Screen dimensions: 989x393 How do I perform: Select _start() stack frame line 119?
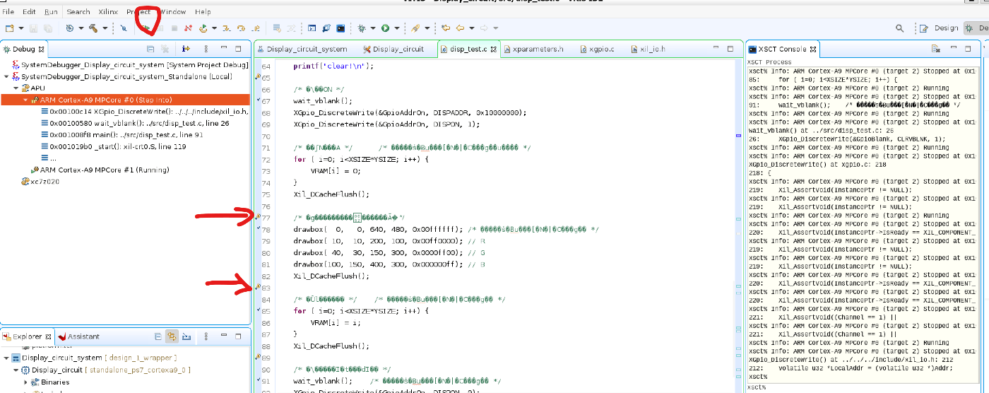[113, 146]
